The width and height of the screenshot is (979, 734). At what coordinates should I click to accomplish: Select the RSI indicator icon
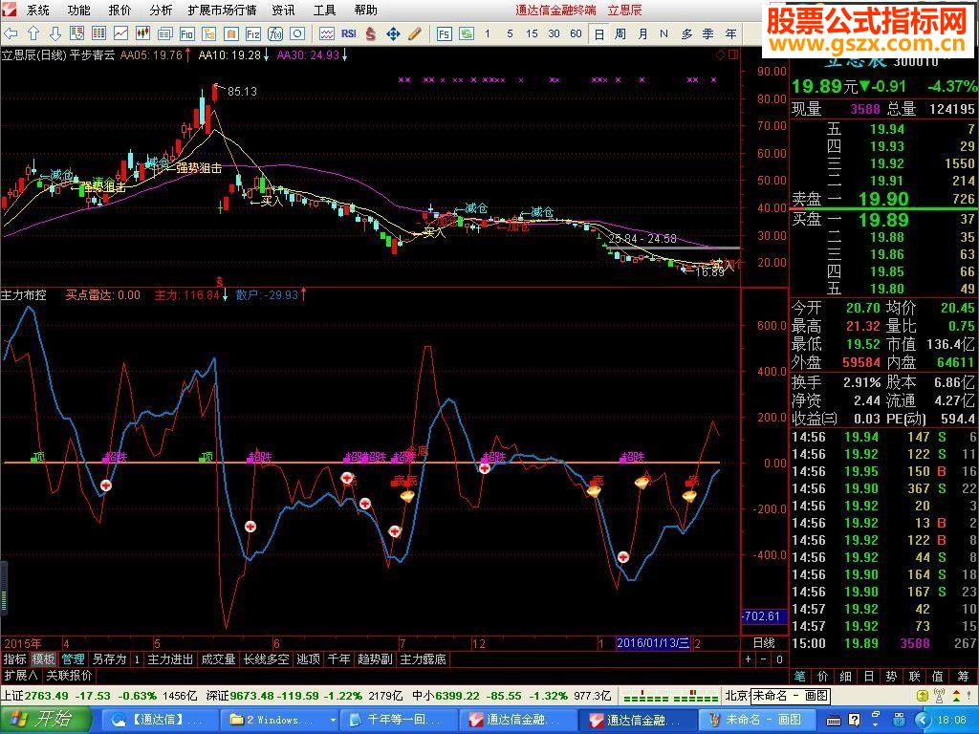[348, 33]
